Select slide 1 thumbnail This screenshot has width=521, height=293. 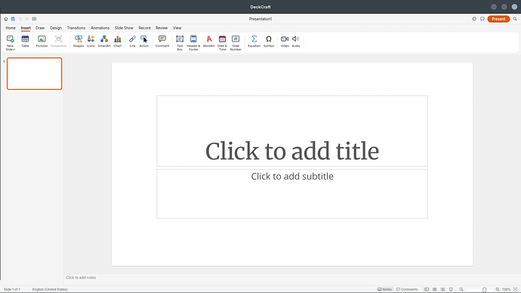pos(35,73)
